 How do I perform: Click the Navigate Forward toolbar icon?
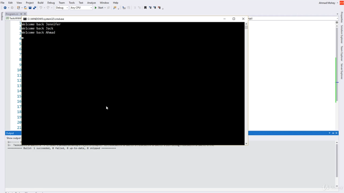[12, 8]
